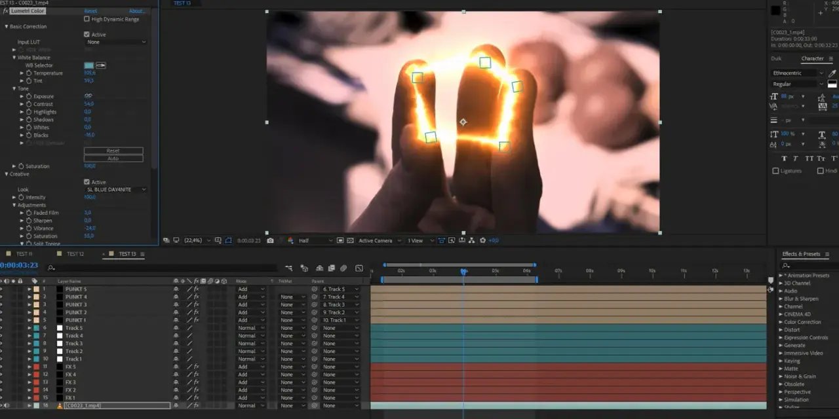
Task: Collapse the Basic Correction section
Action: [x=7, y=27]
